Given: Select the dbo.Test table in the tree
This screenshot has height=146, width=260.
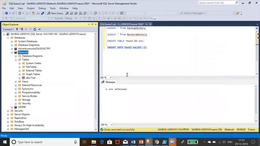Looking at the screenshot, I should (x=31, y=78).
